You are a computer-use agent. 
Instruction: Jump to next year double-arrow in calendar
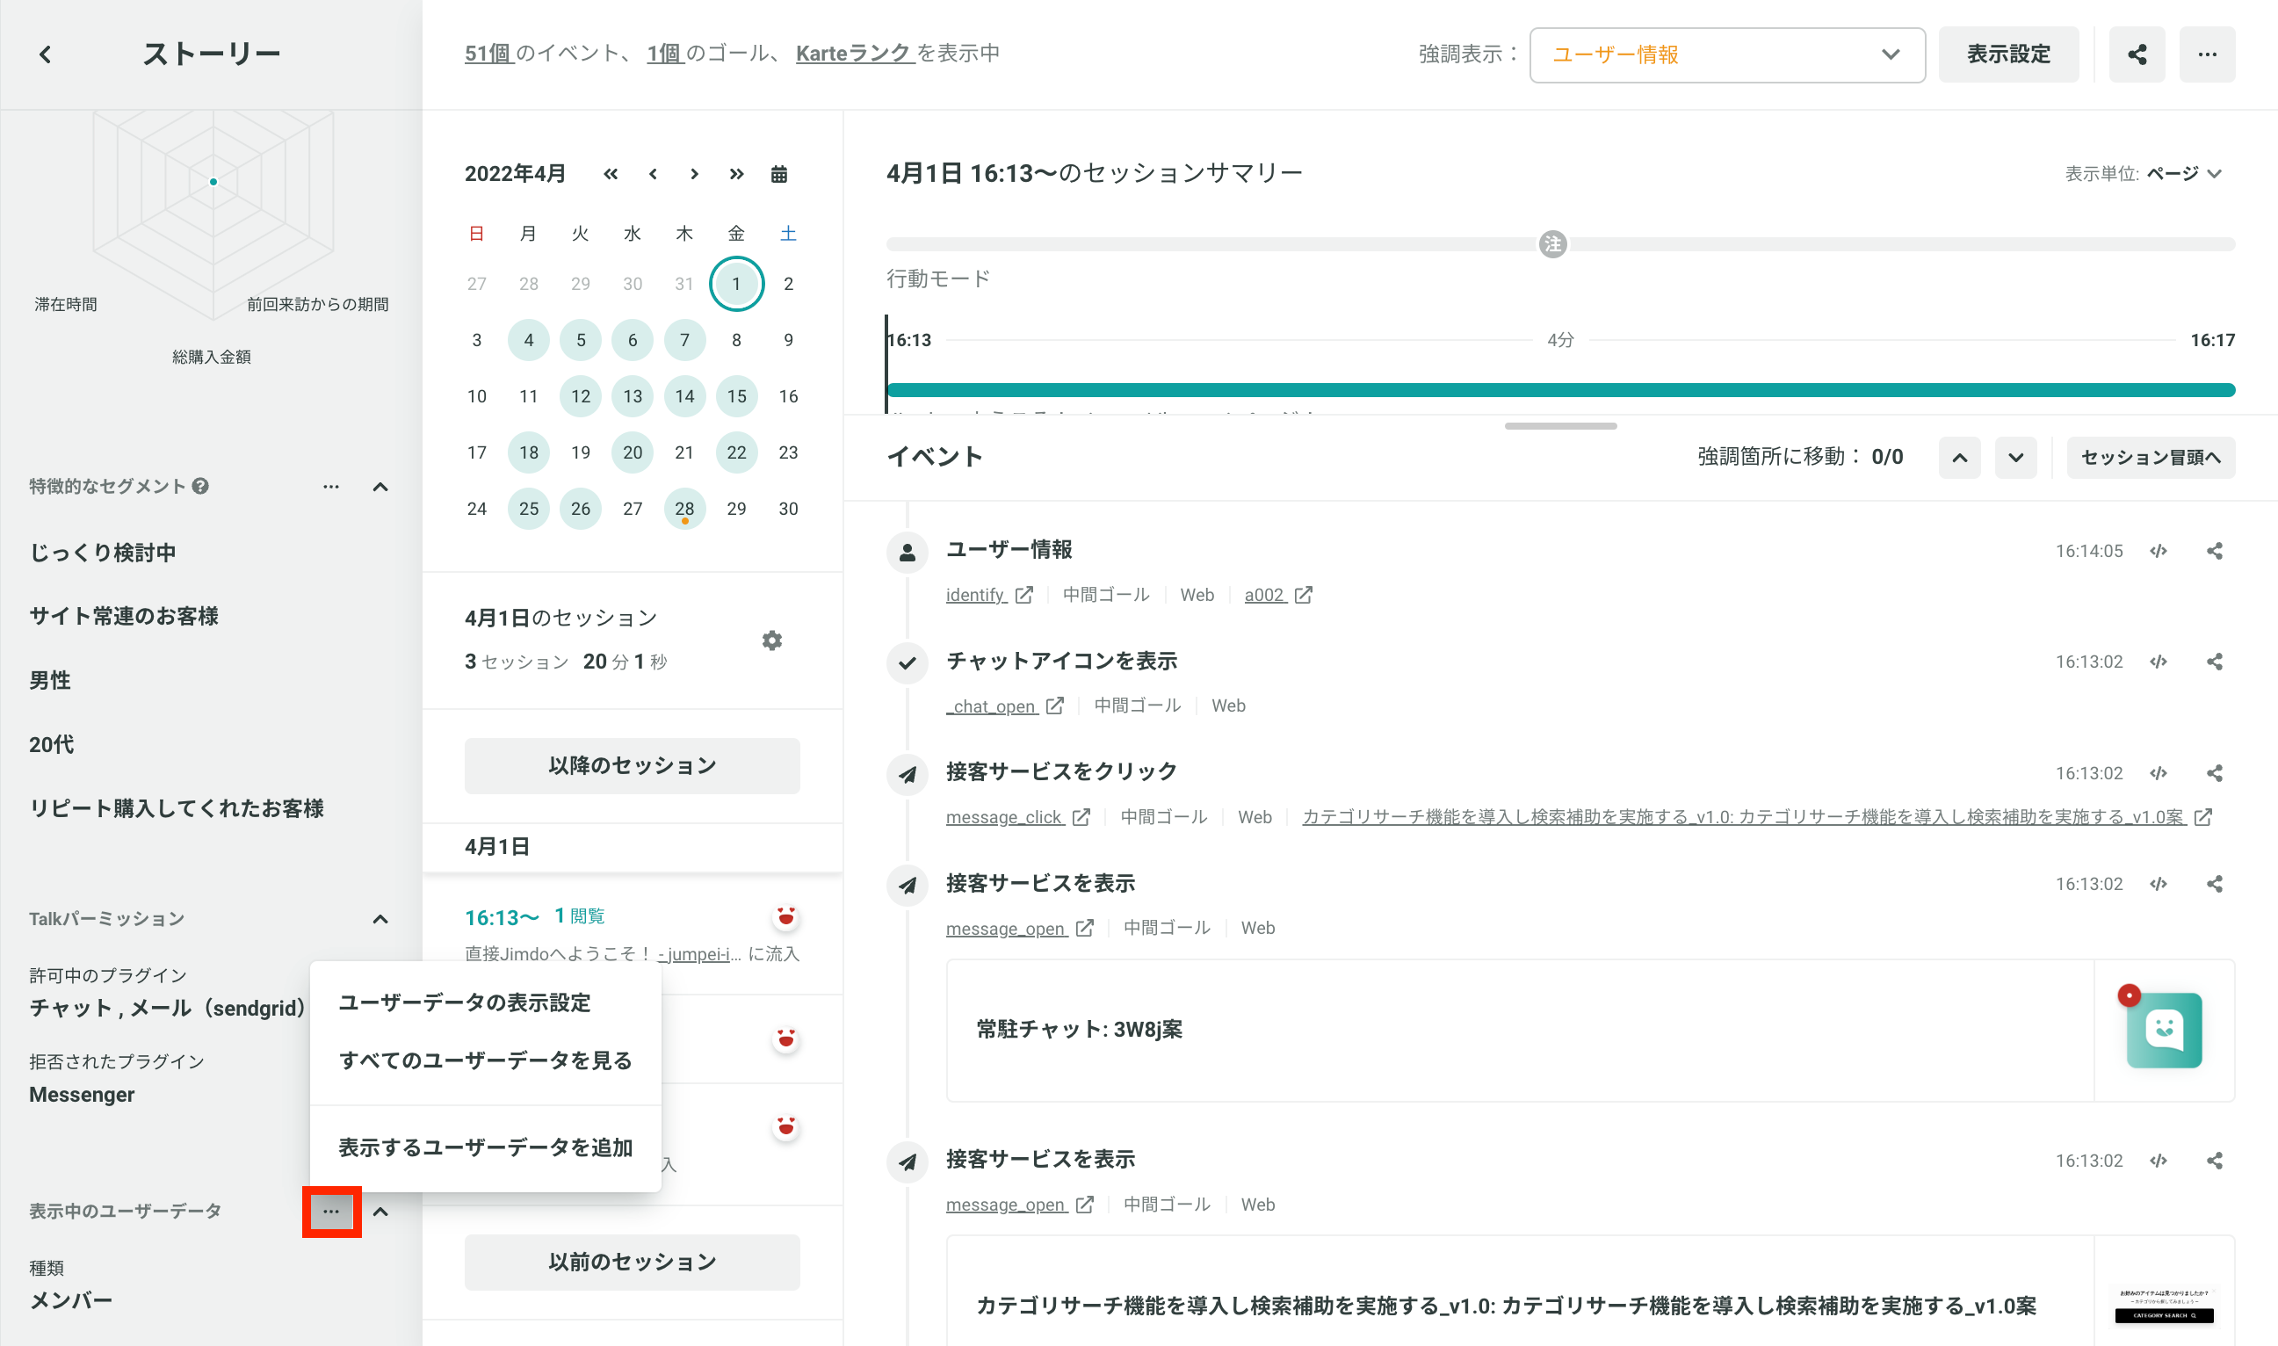point(736,174)
